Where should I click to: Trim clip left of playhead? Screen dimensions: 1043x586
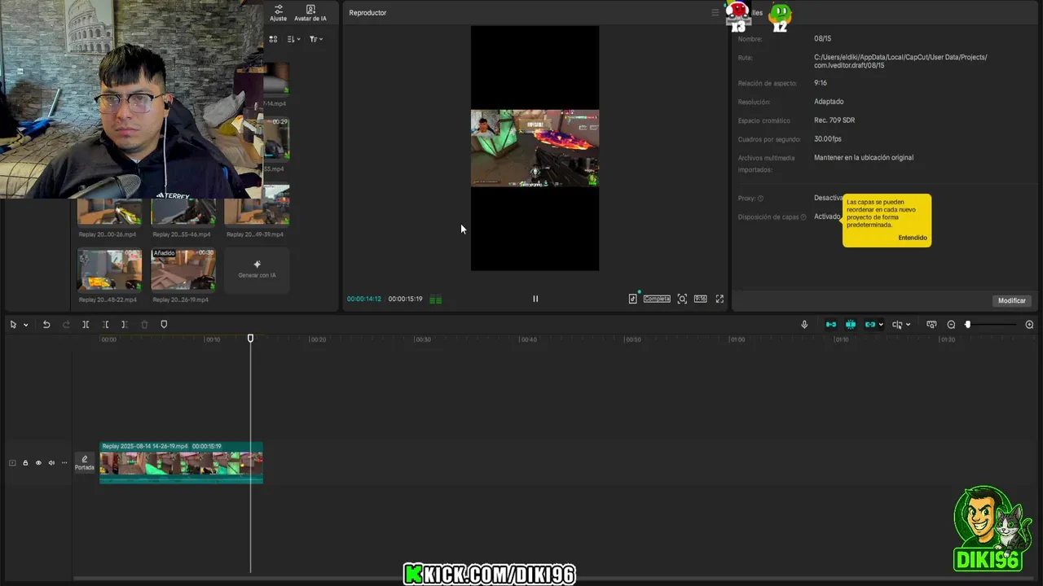point(105,325)
